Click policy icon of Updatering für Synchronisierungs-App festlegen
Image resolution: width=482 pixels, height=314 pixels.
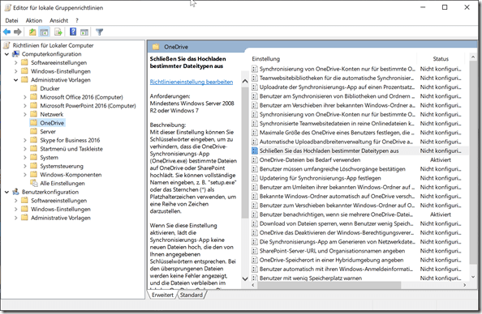pos(255,178)
